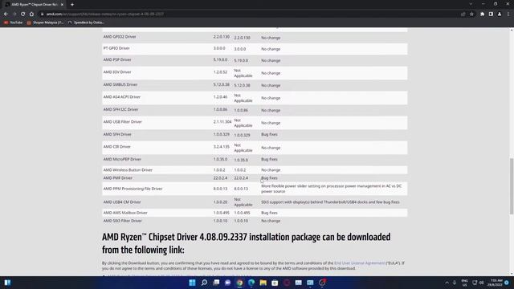Open the Chrome three-dot menu
The width and height of the screenshot is (514, 289).
tap(508, 14)
